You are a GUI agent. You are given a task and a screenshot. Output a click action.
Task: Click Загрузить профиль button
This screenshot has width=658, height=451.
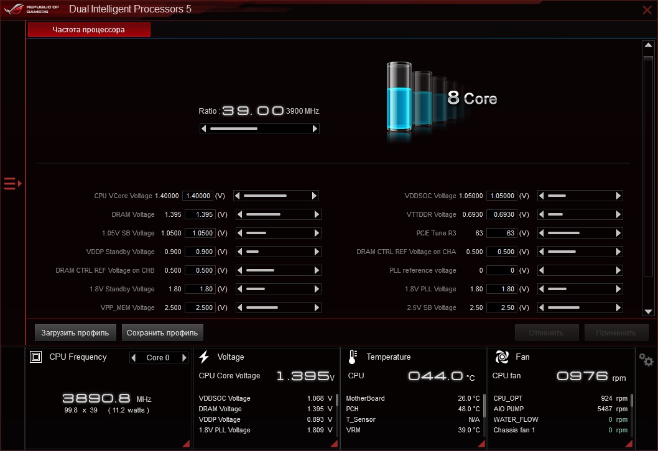tap(75, 333)
